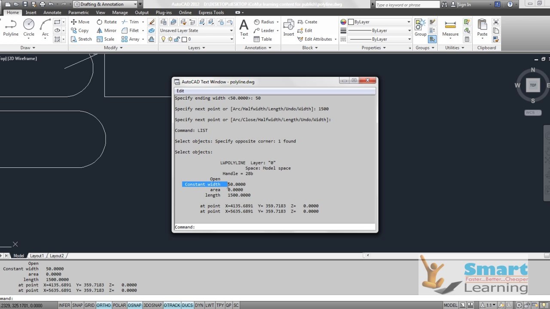Activate the Stretch tool
The width and height of the screenshot is (550, 309).
point(81,39)
